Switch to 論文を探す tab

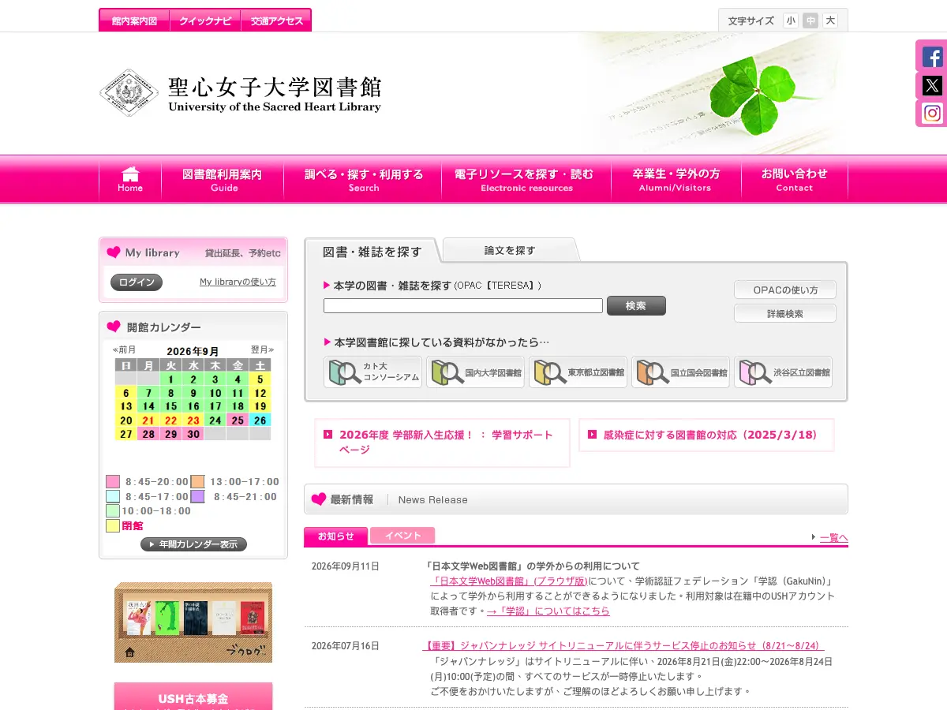[x=510, y=250]
